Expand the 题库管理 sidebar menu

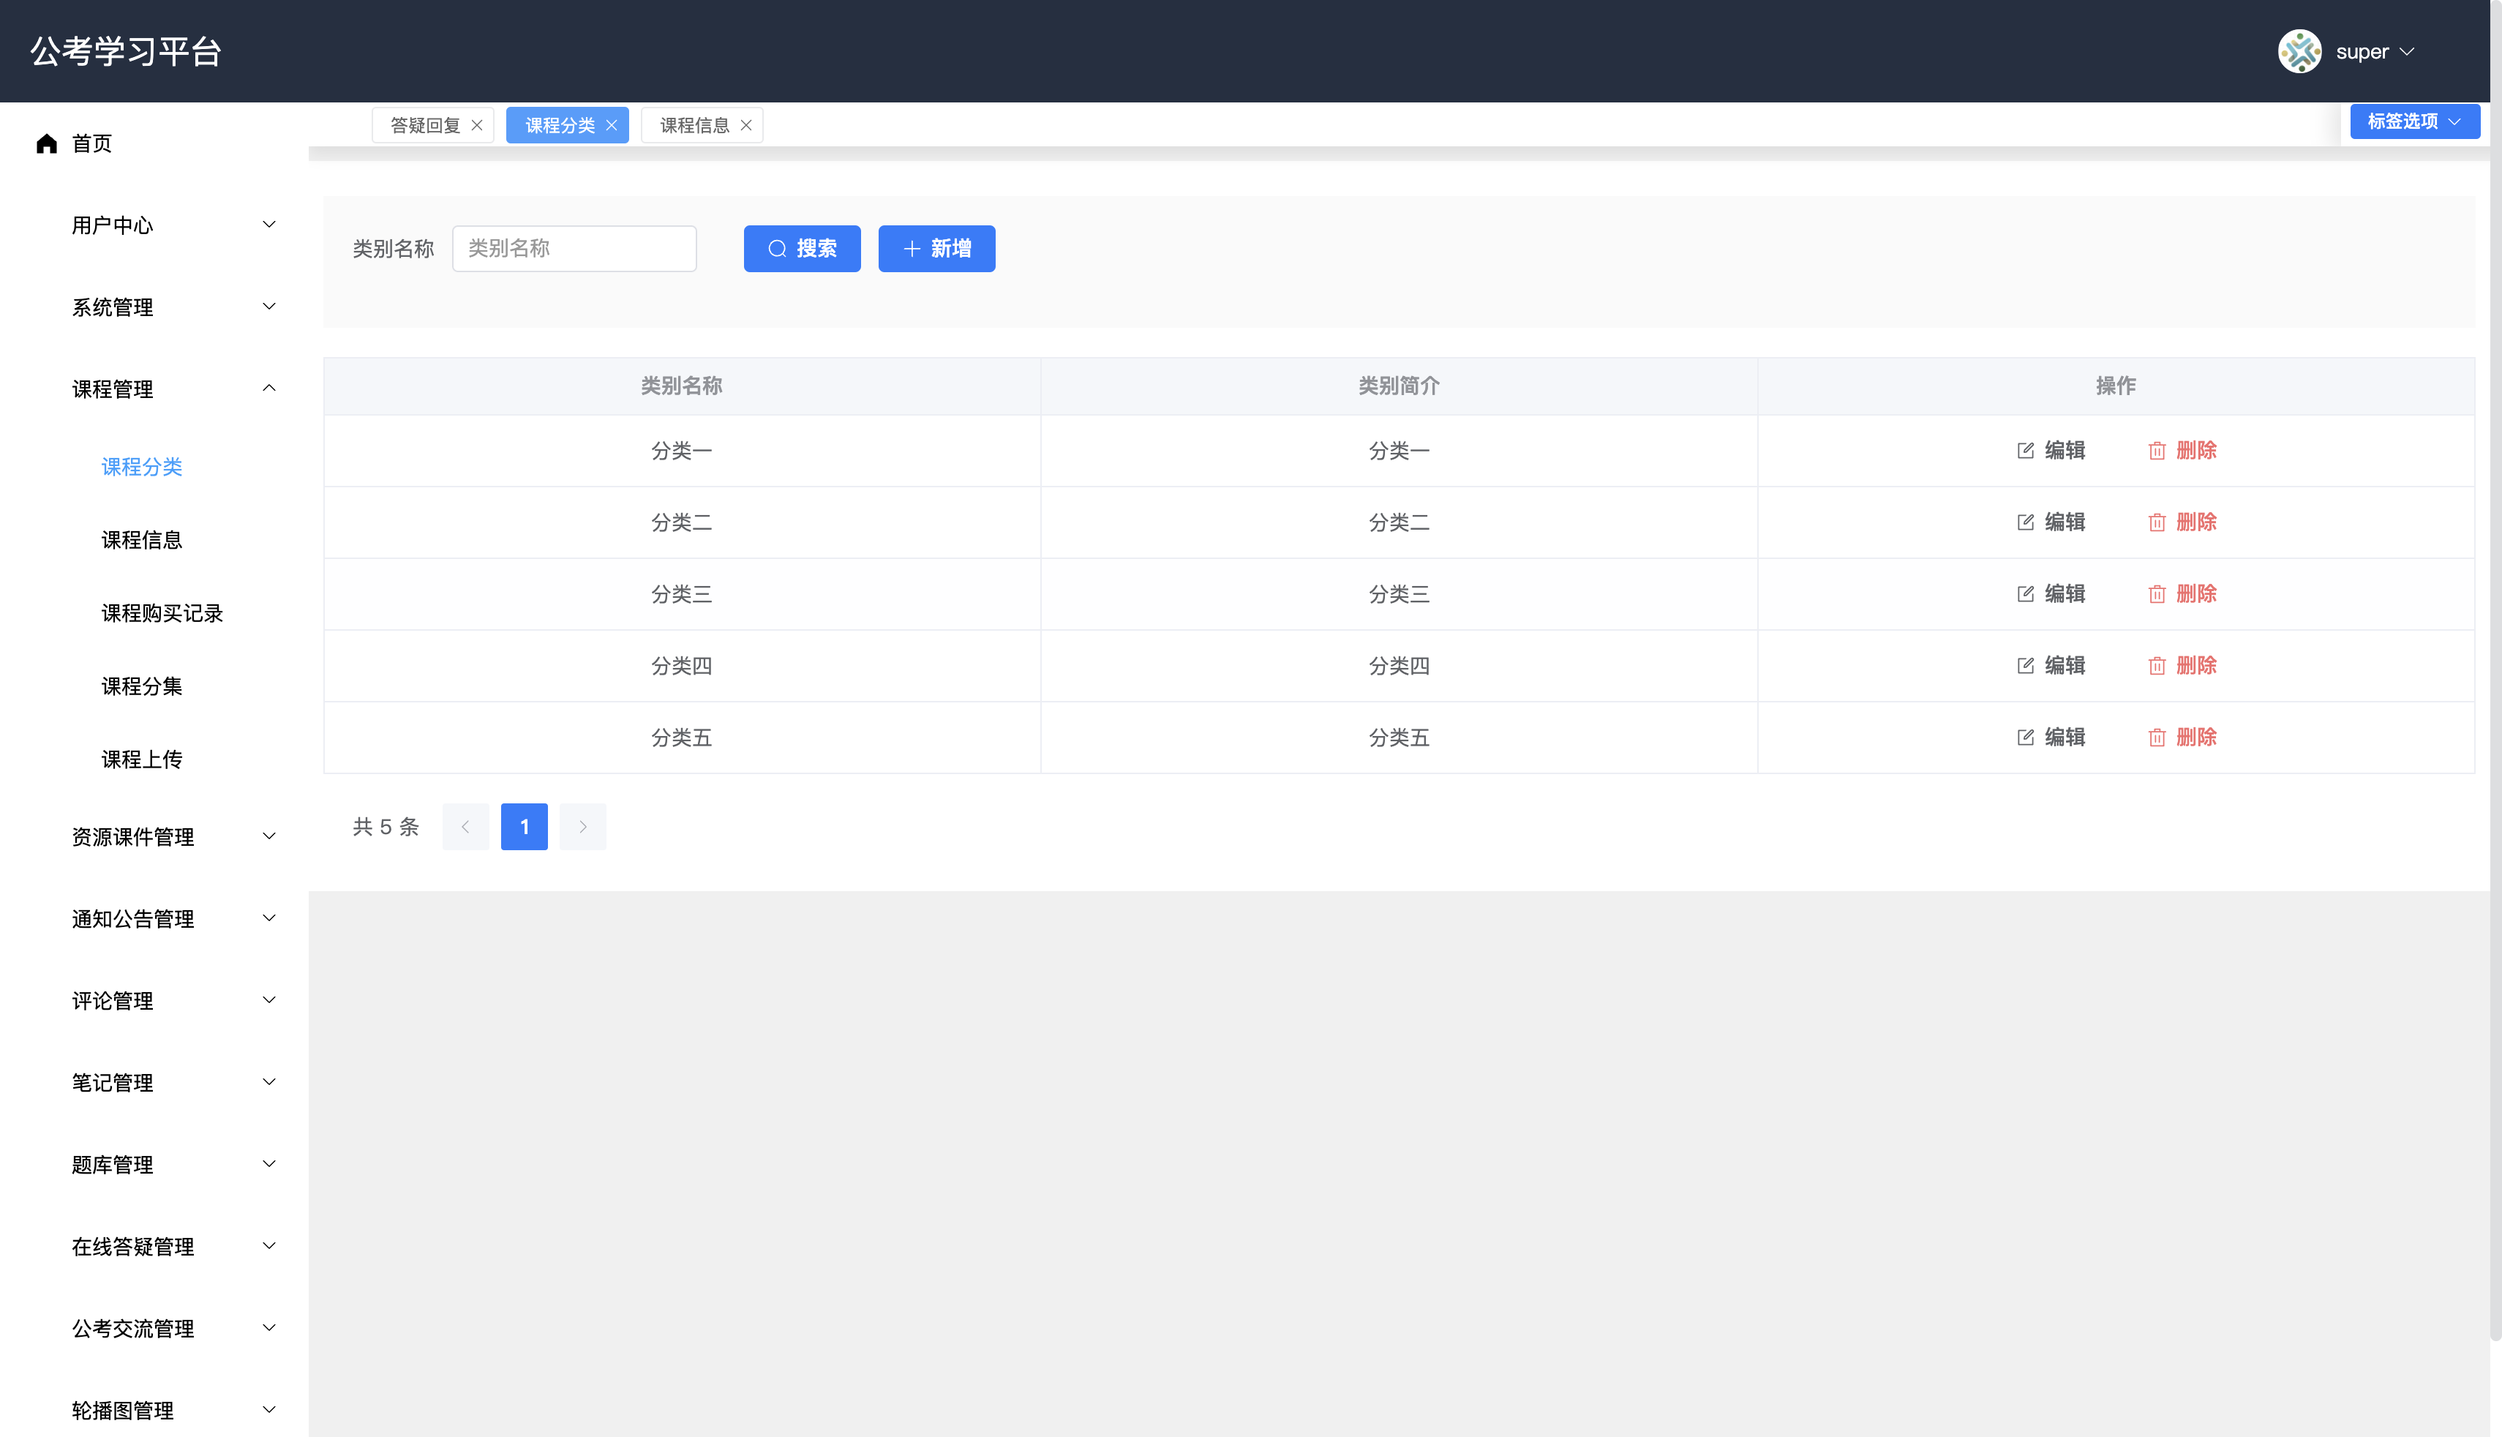click(173, 1165)
